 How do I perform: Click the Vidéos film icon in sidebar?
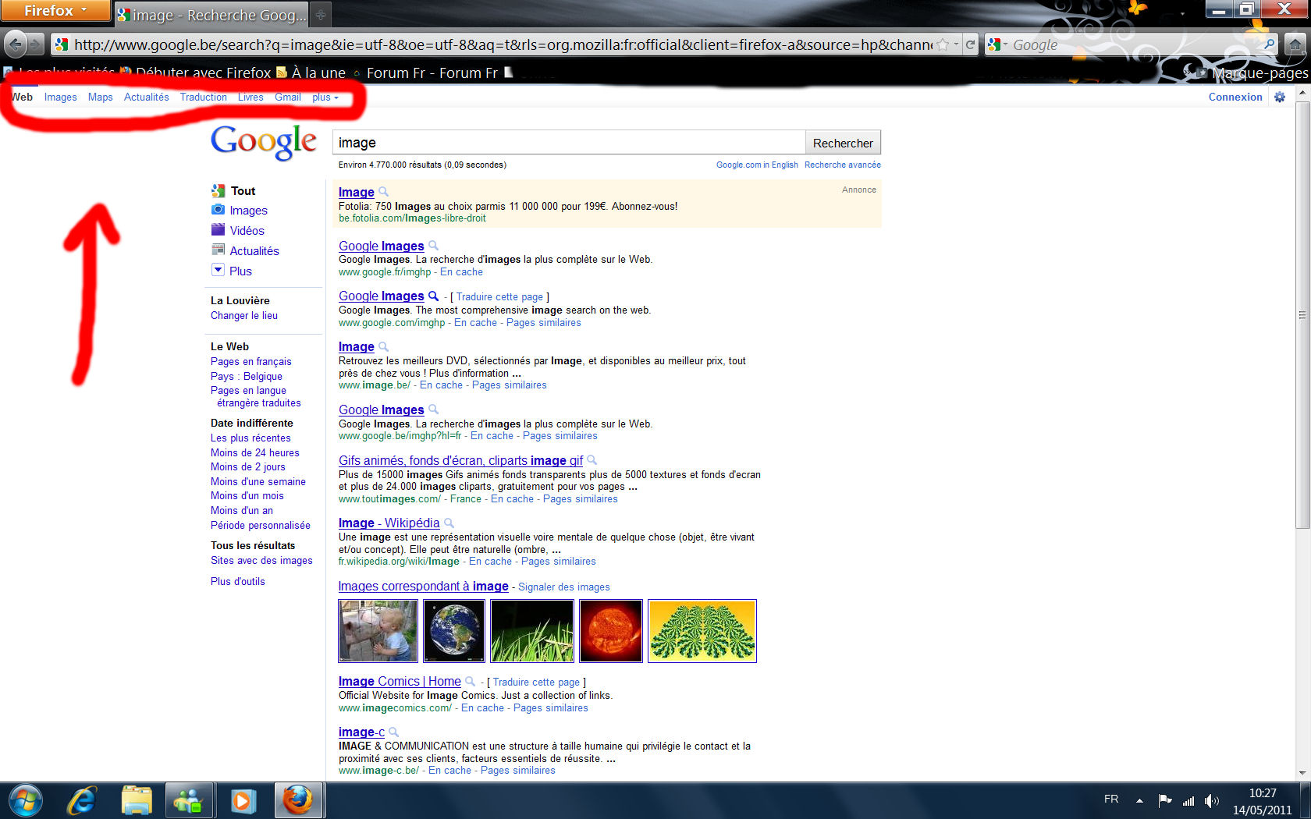point(218,230)
